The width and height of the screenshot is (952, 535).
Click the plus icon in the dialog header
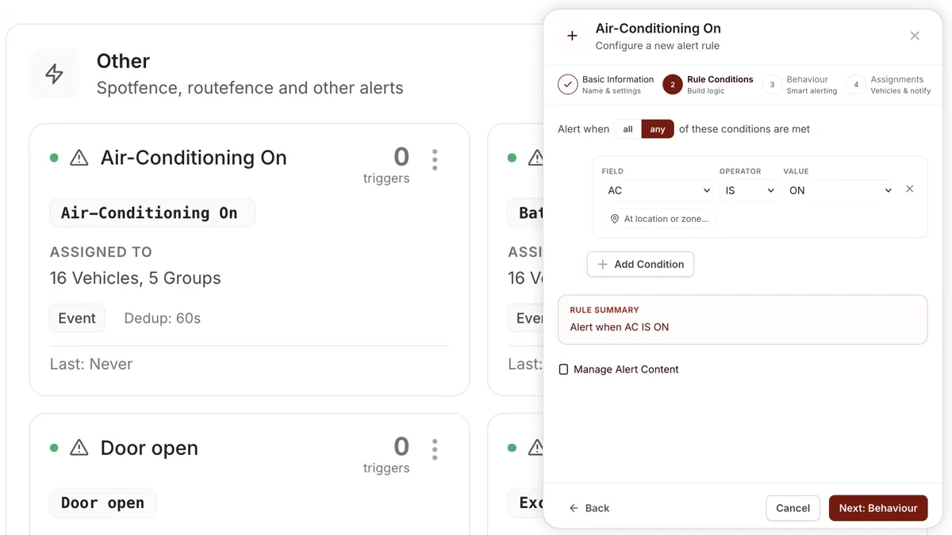coord(572,36)
